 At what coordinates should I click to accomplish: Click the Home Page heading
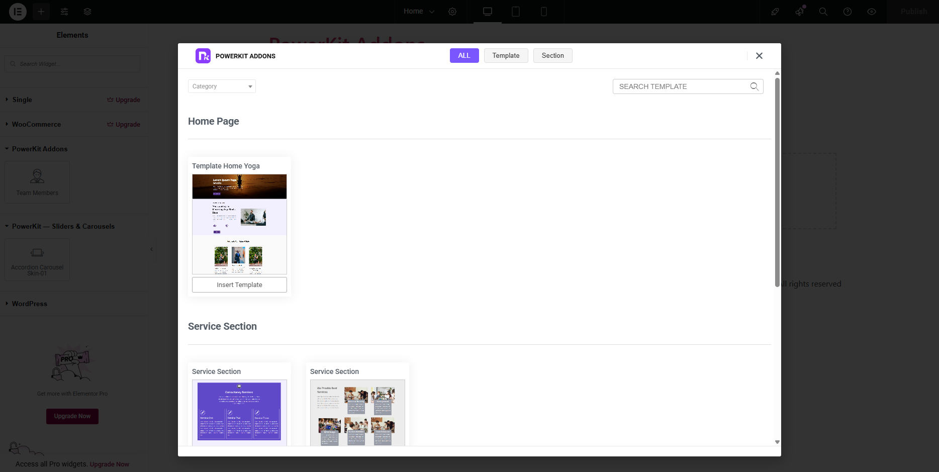click(214, 121)
